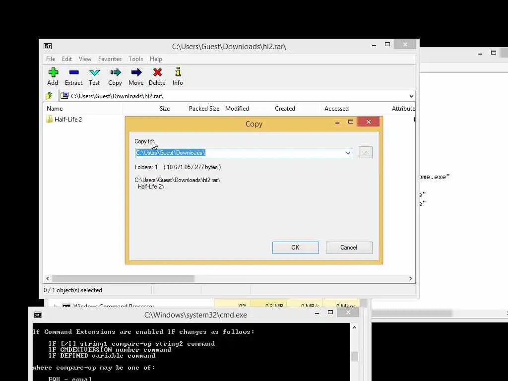Open the Info toolbar icon
Viewport: 508px width, 381px height.
click(x=178, y=71)
